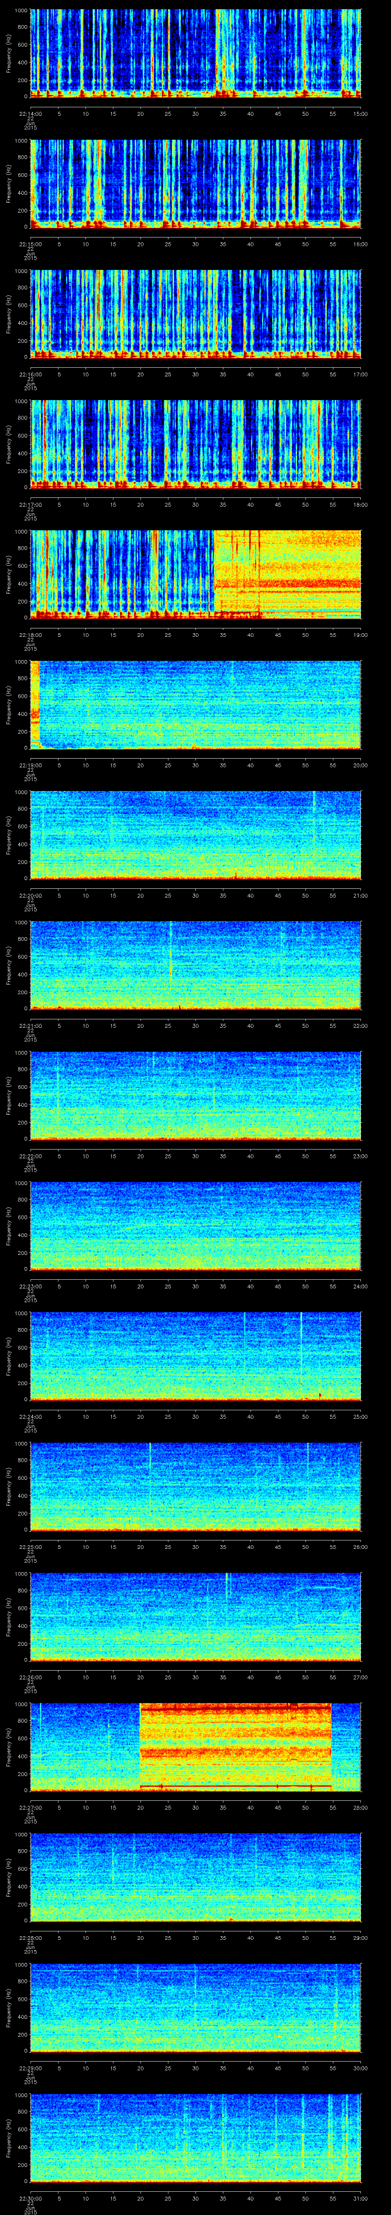391x2215 pixels.
Task: Click the spectrogram panel starting at 22:26:00
Action: pos(196,1616)
